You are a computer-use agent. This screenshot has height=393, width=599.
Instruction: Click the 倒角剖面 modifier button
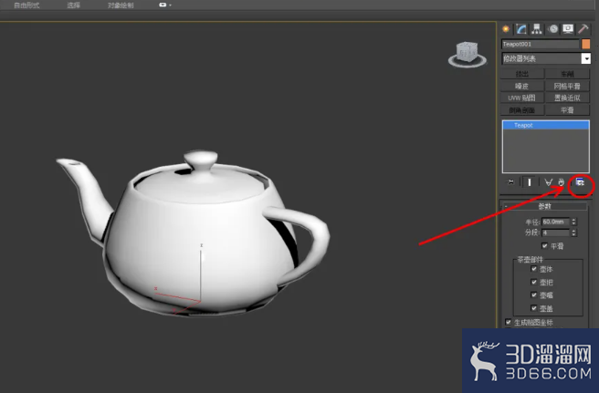pyautogui.click(x=522, y=110)
